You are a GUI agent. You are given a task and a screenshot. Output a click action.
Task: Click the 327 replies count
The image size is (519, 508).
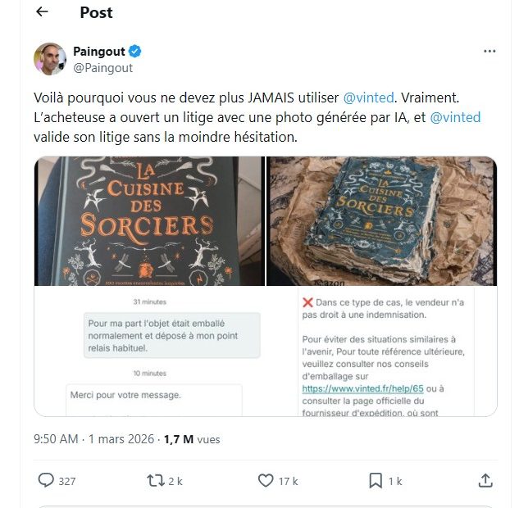coord(67,481)
